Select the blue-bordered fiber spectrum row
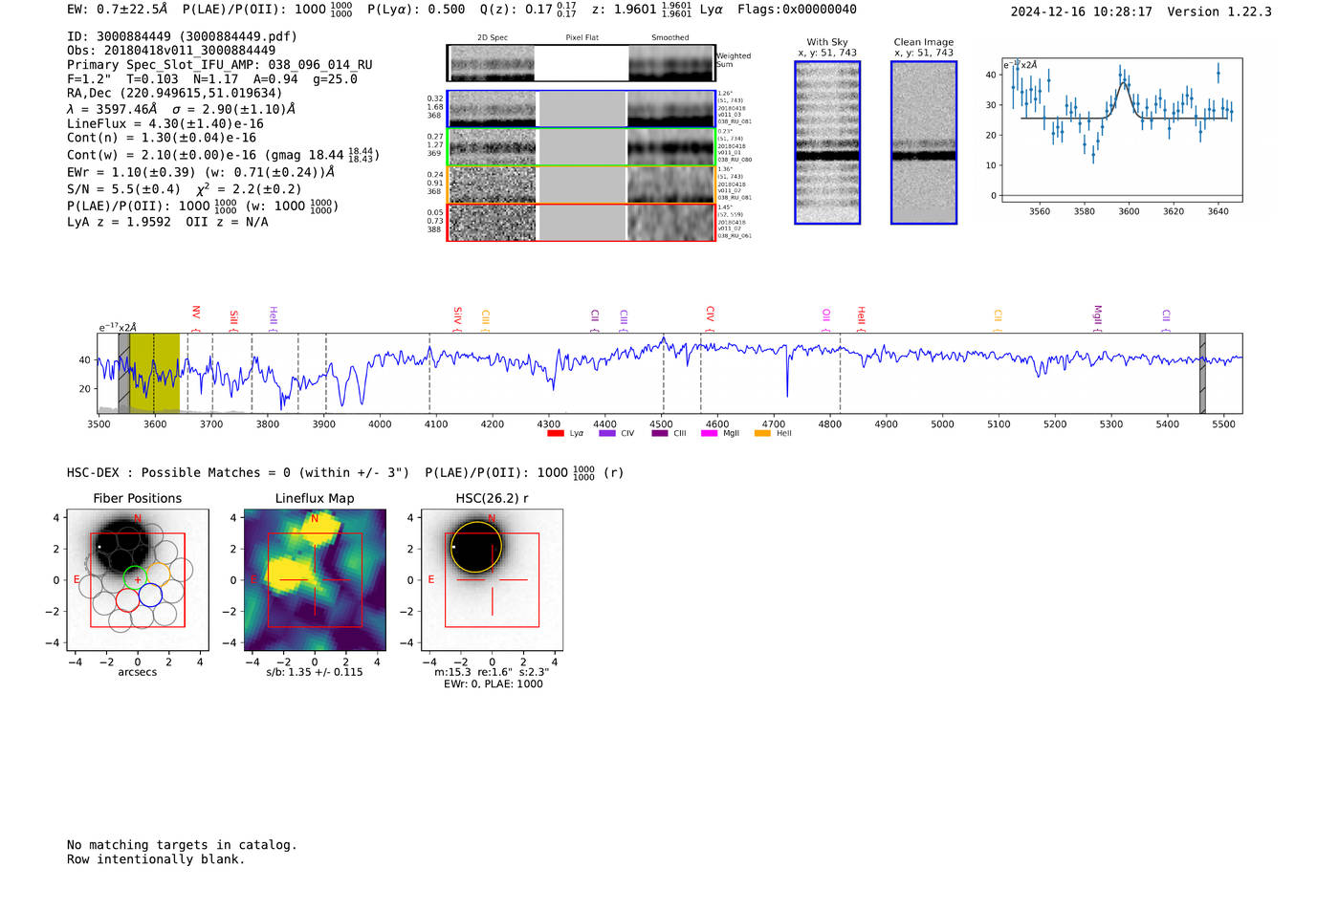 pyautogui.click(x=581, y=109)
